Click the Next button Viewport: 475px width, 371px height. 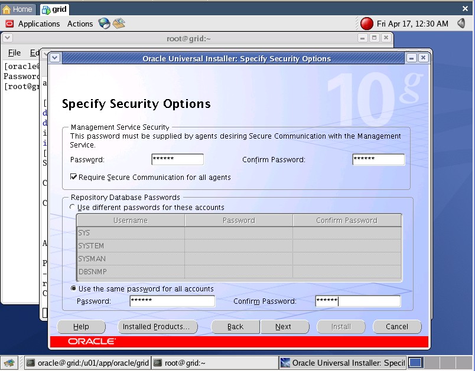(x=284, y=327)
